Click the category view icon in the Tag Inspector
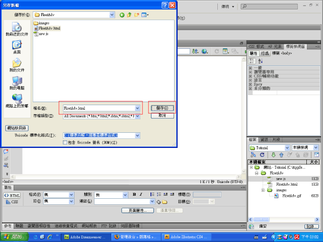 [252, 61]
